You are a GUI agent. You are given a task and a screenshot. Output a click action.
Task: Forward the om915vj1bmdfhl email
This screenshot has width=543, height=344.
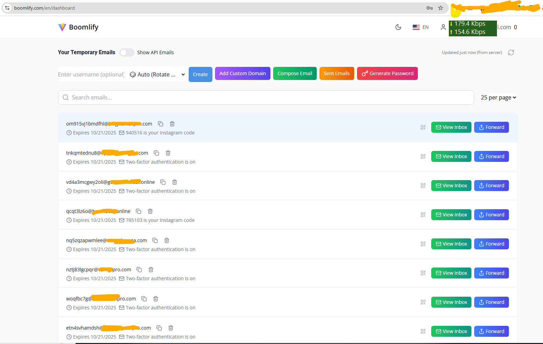click(491, 127)
